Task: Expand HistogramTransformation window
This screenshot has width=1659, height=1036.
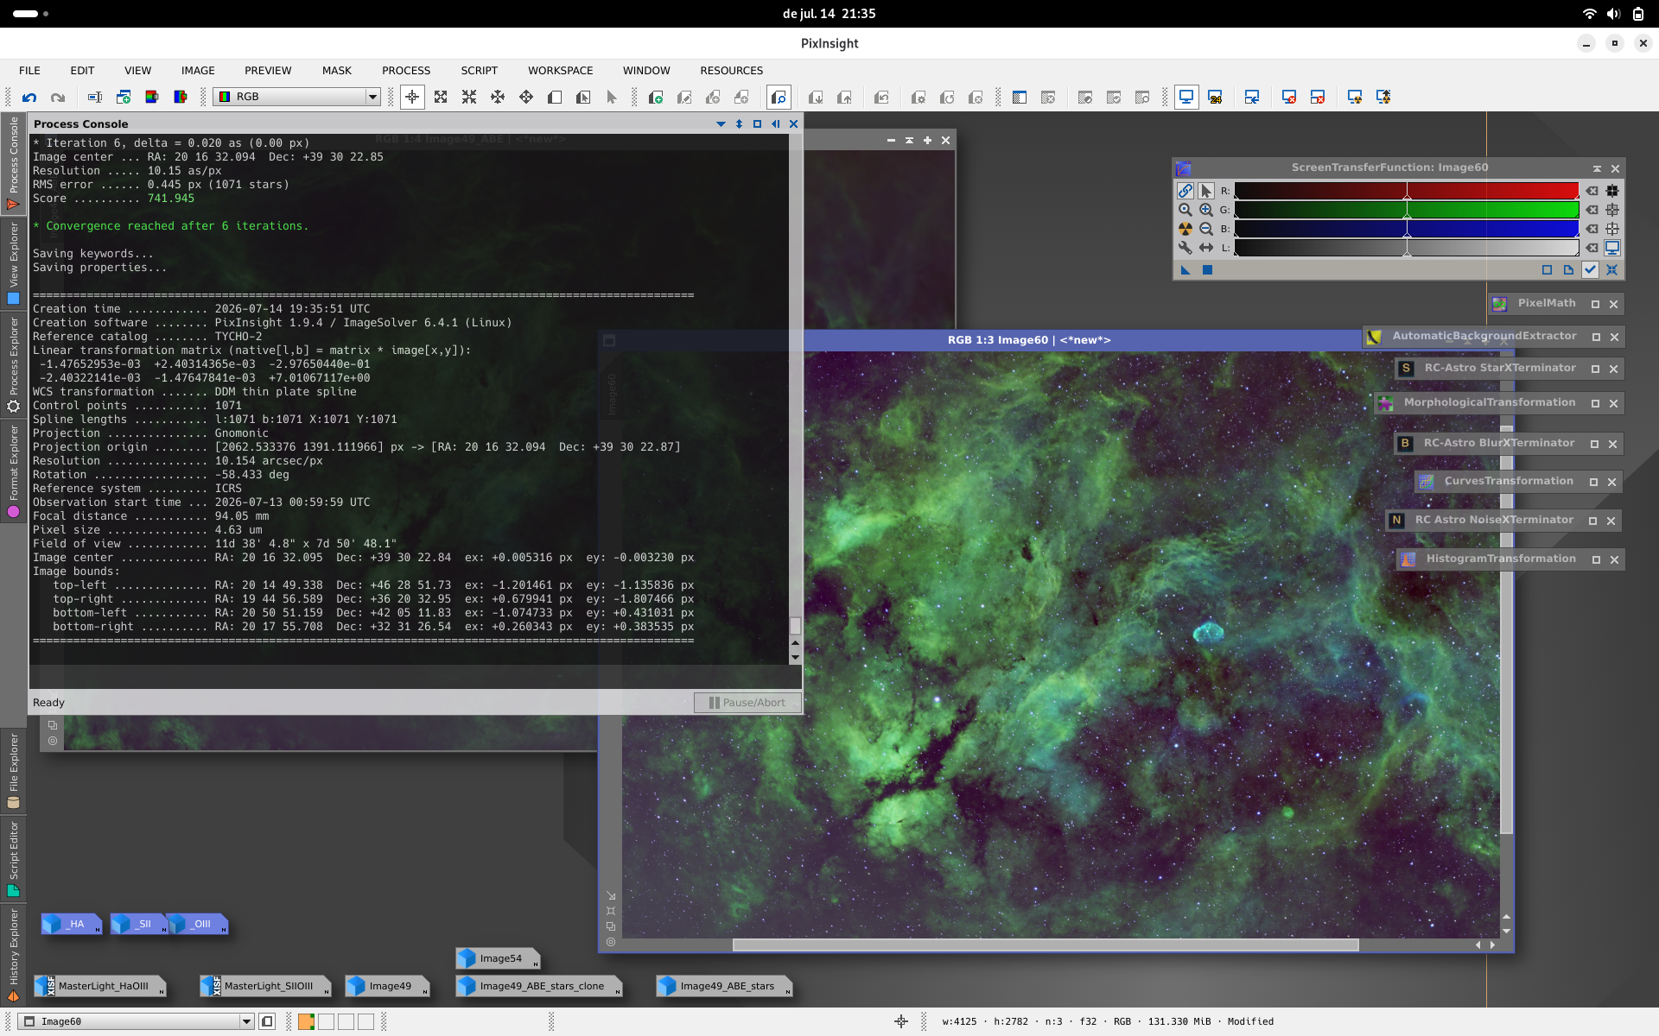Action: 1596,560
